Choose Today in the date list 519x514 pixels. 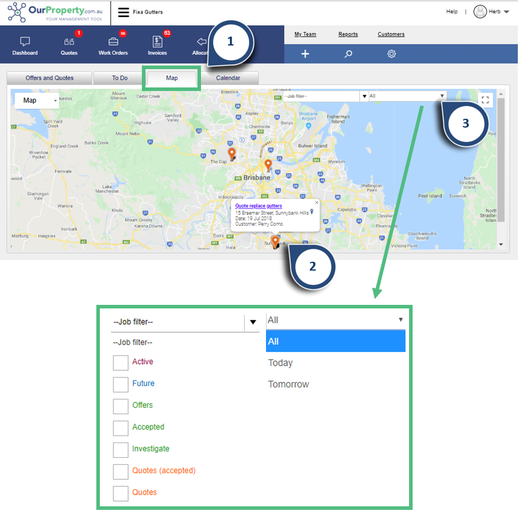coord(336,363)
